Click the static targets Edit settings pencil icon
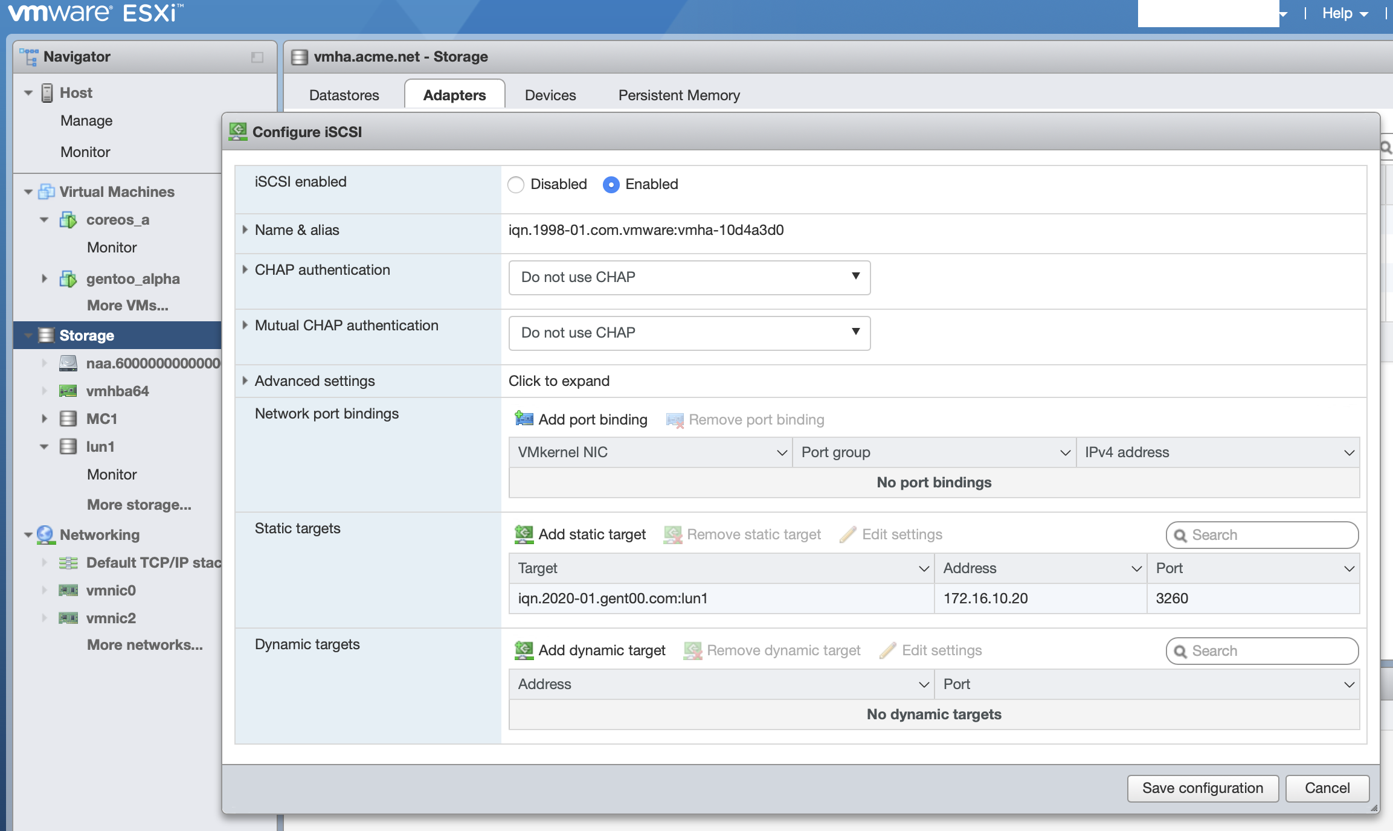Screen dimensions: 1393x831 (848, 534)
